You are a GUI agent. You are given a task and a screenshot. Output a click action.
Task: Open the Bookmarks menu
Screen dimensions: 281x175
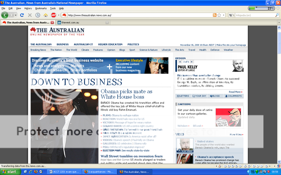pyautogui.click(x=41, y=8)
